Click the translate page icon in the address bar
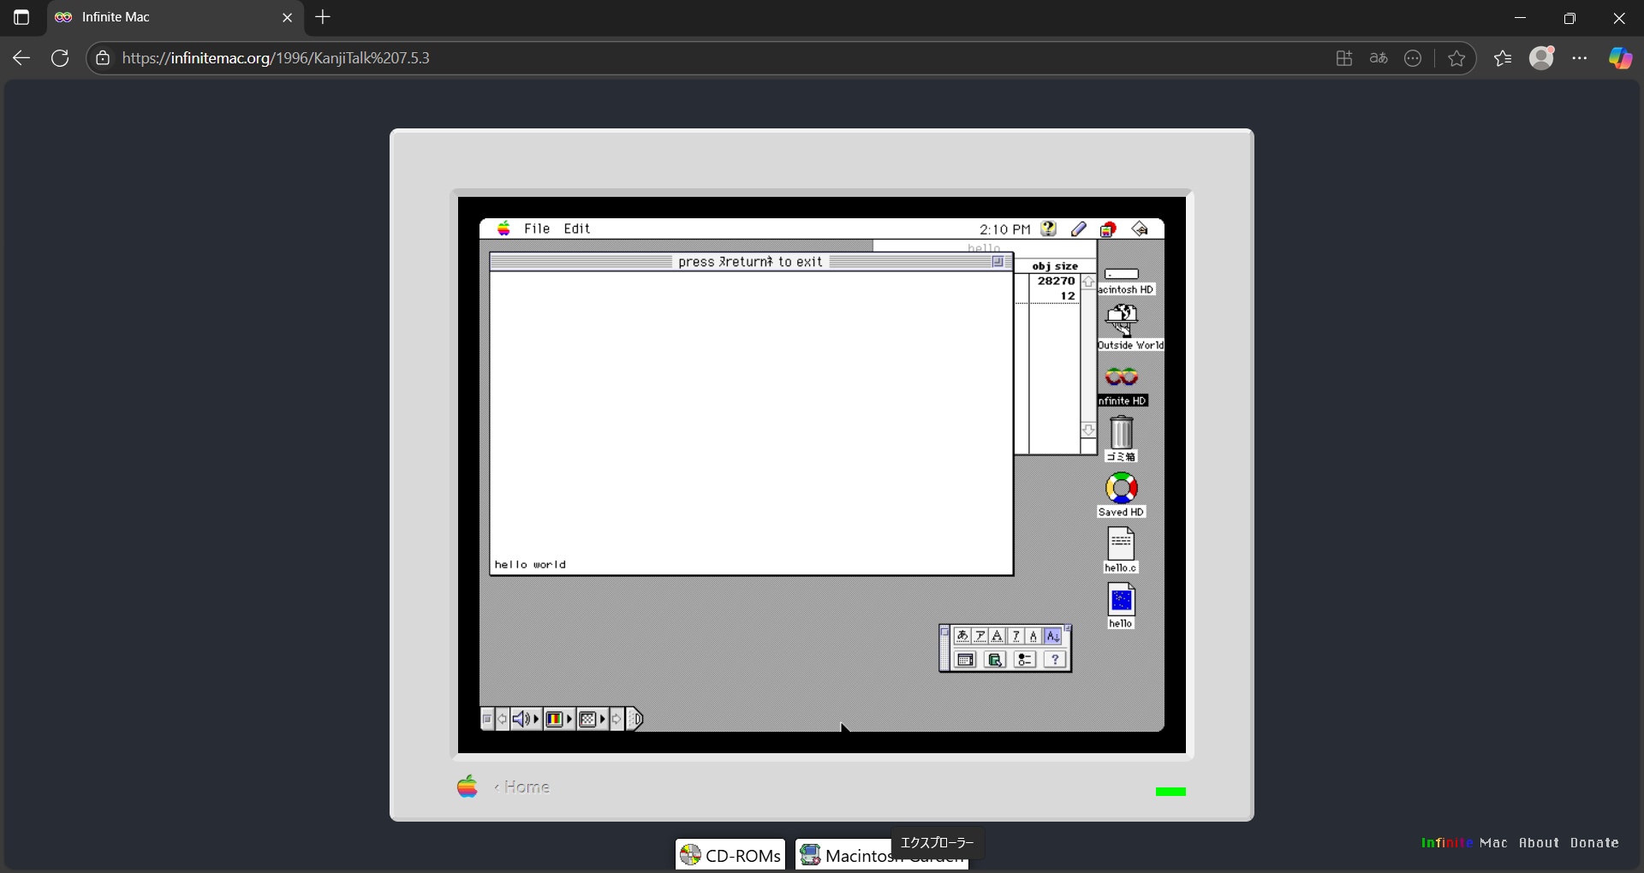 (x=1379, y=58)
